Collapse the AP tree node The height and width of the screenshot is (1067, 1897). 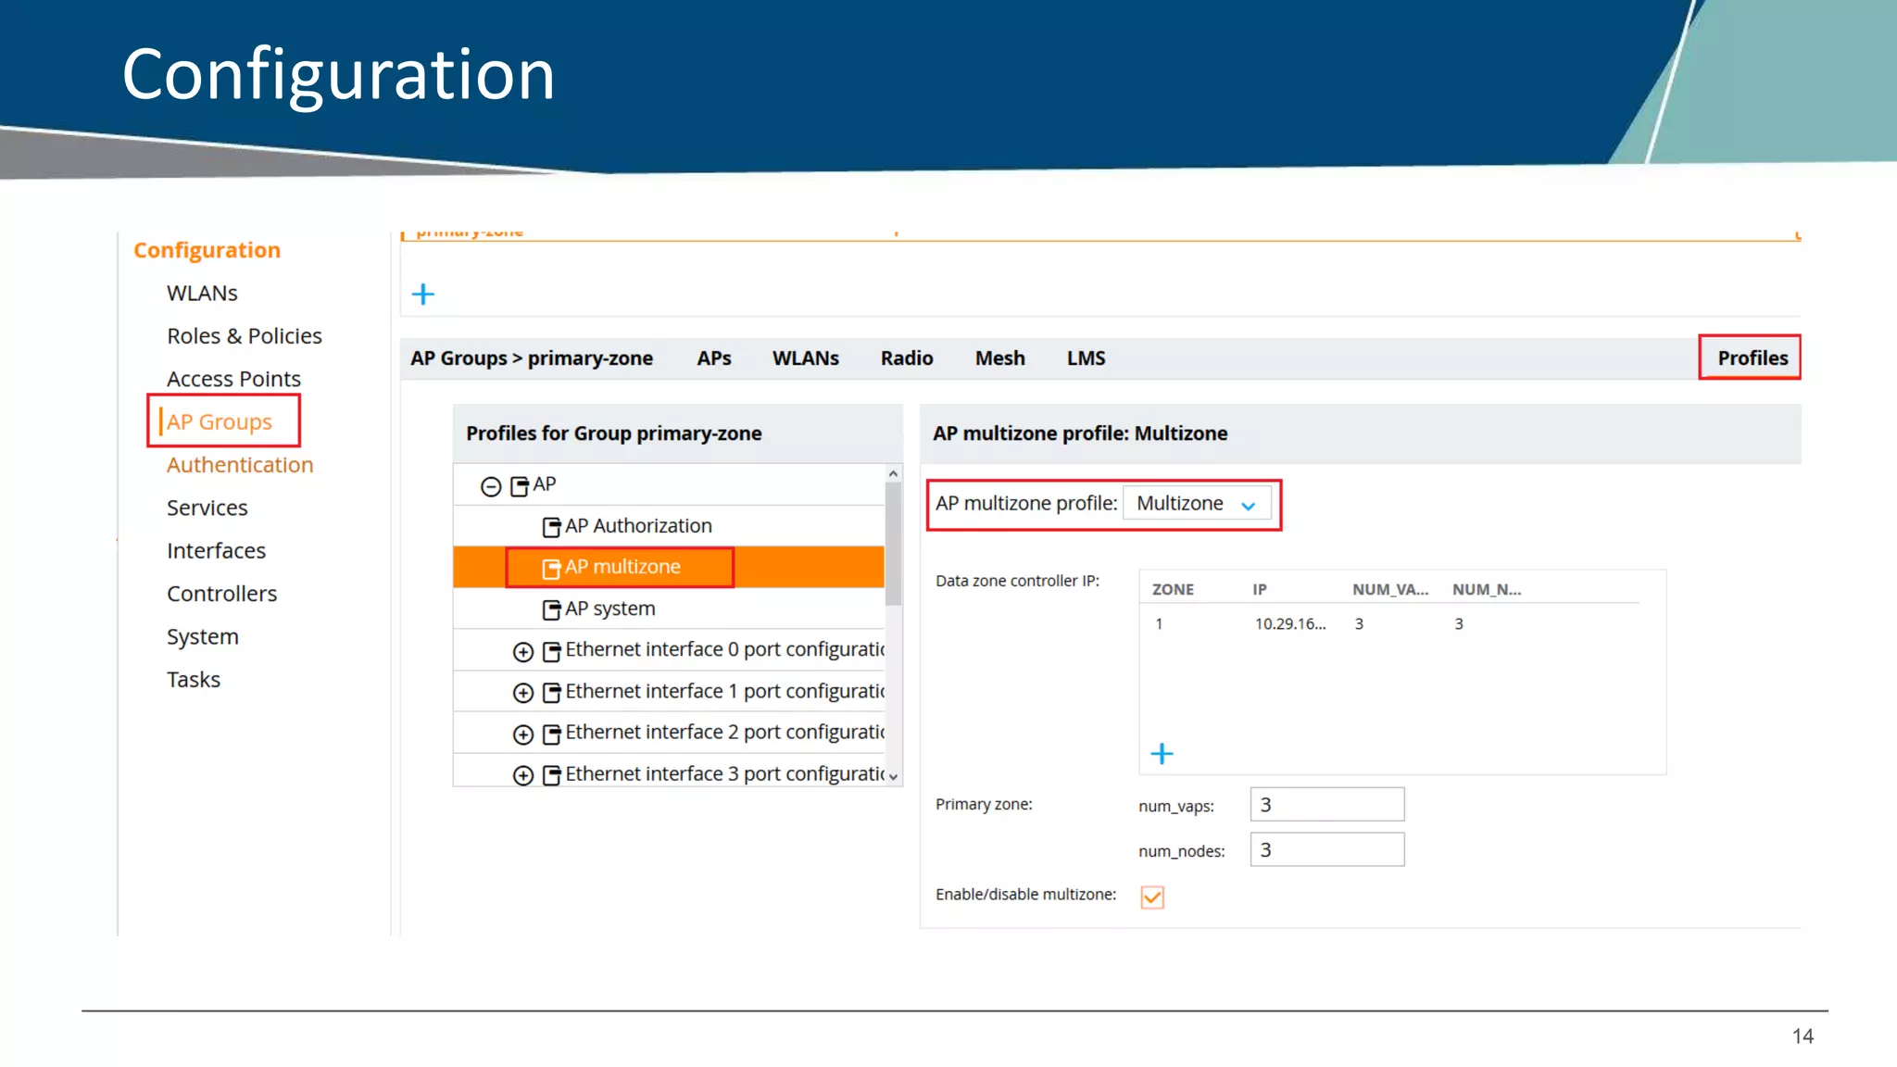click(491, 485)
